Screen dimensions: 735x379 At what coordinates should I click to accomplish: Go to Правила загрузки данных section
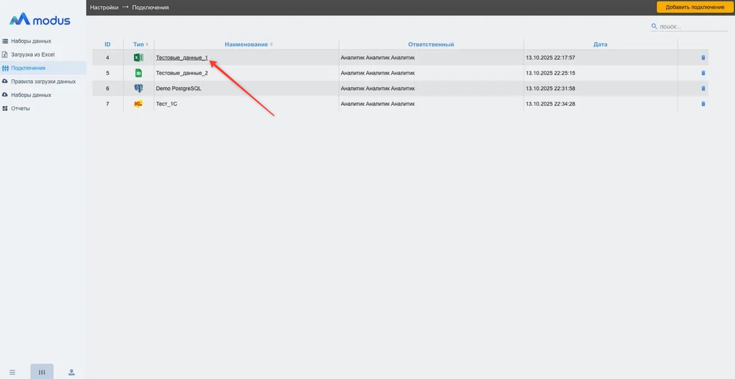(43, 82)
